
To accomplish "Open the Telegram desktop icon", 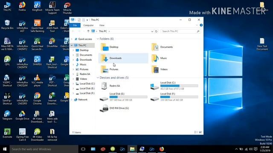I will (7, 115).
